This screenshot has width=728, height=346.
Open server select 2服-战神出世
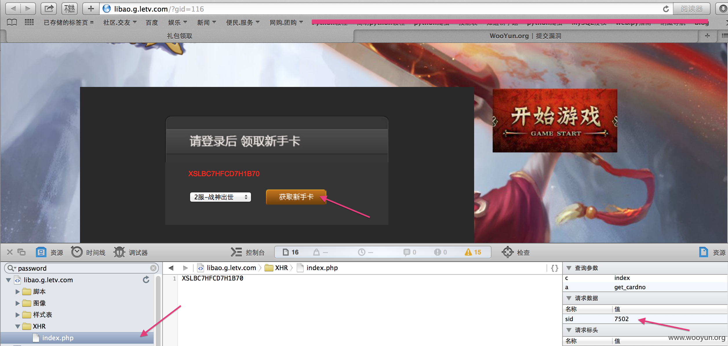[x=220, y=197]
